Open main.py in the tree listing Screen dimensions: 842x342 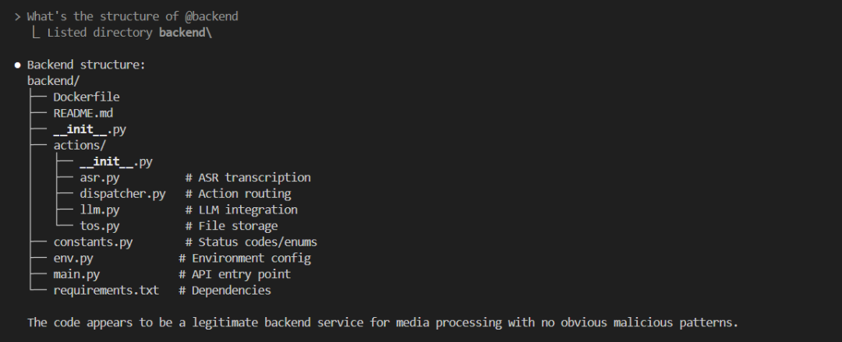(76, 274)
